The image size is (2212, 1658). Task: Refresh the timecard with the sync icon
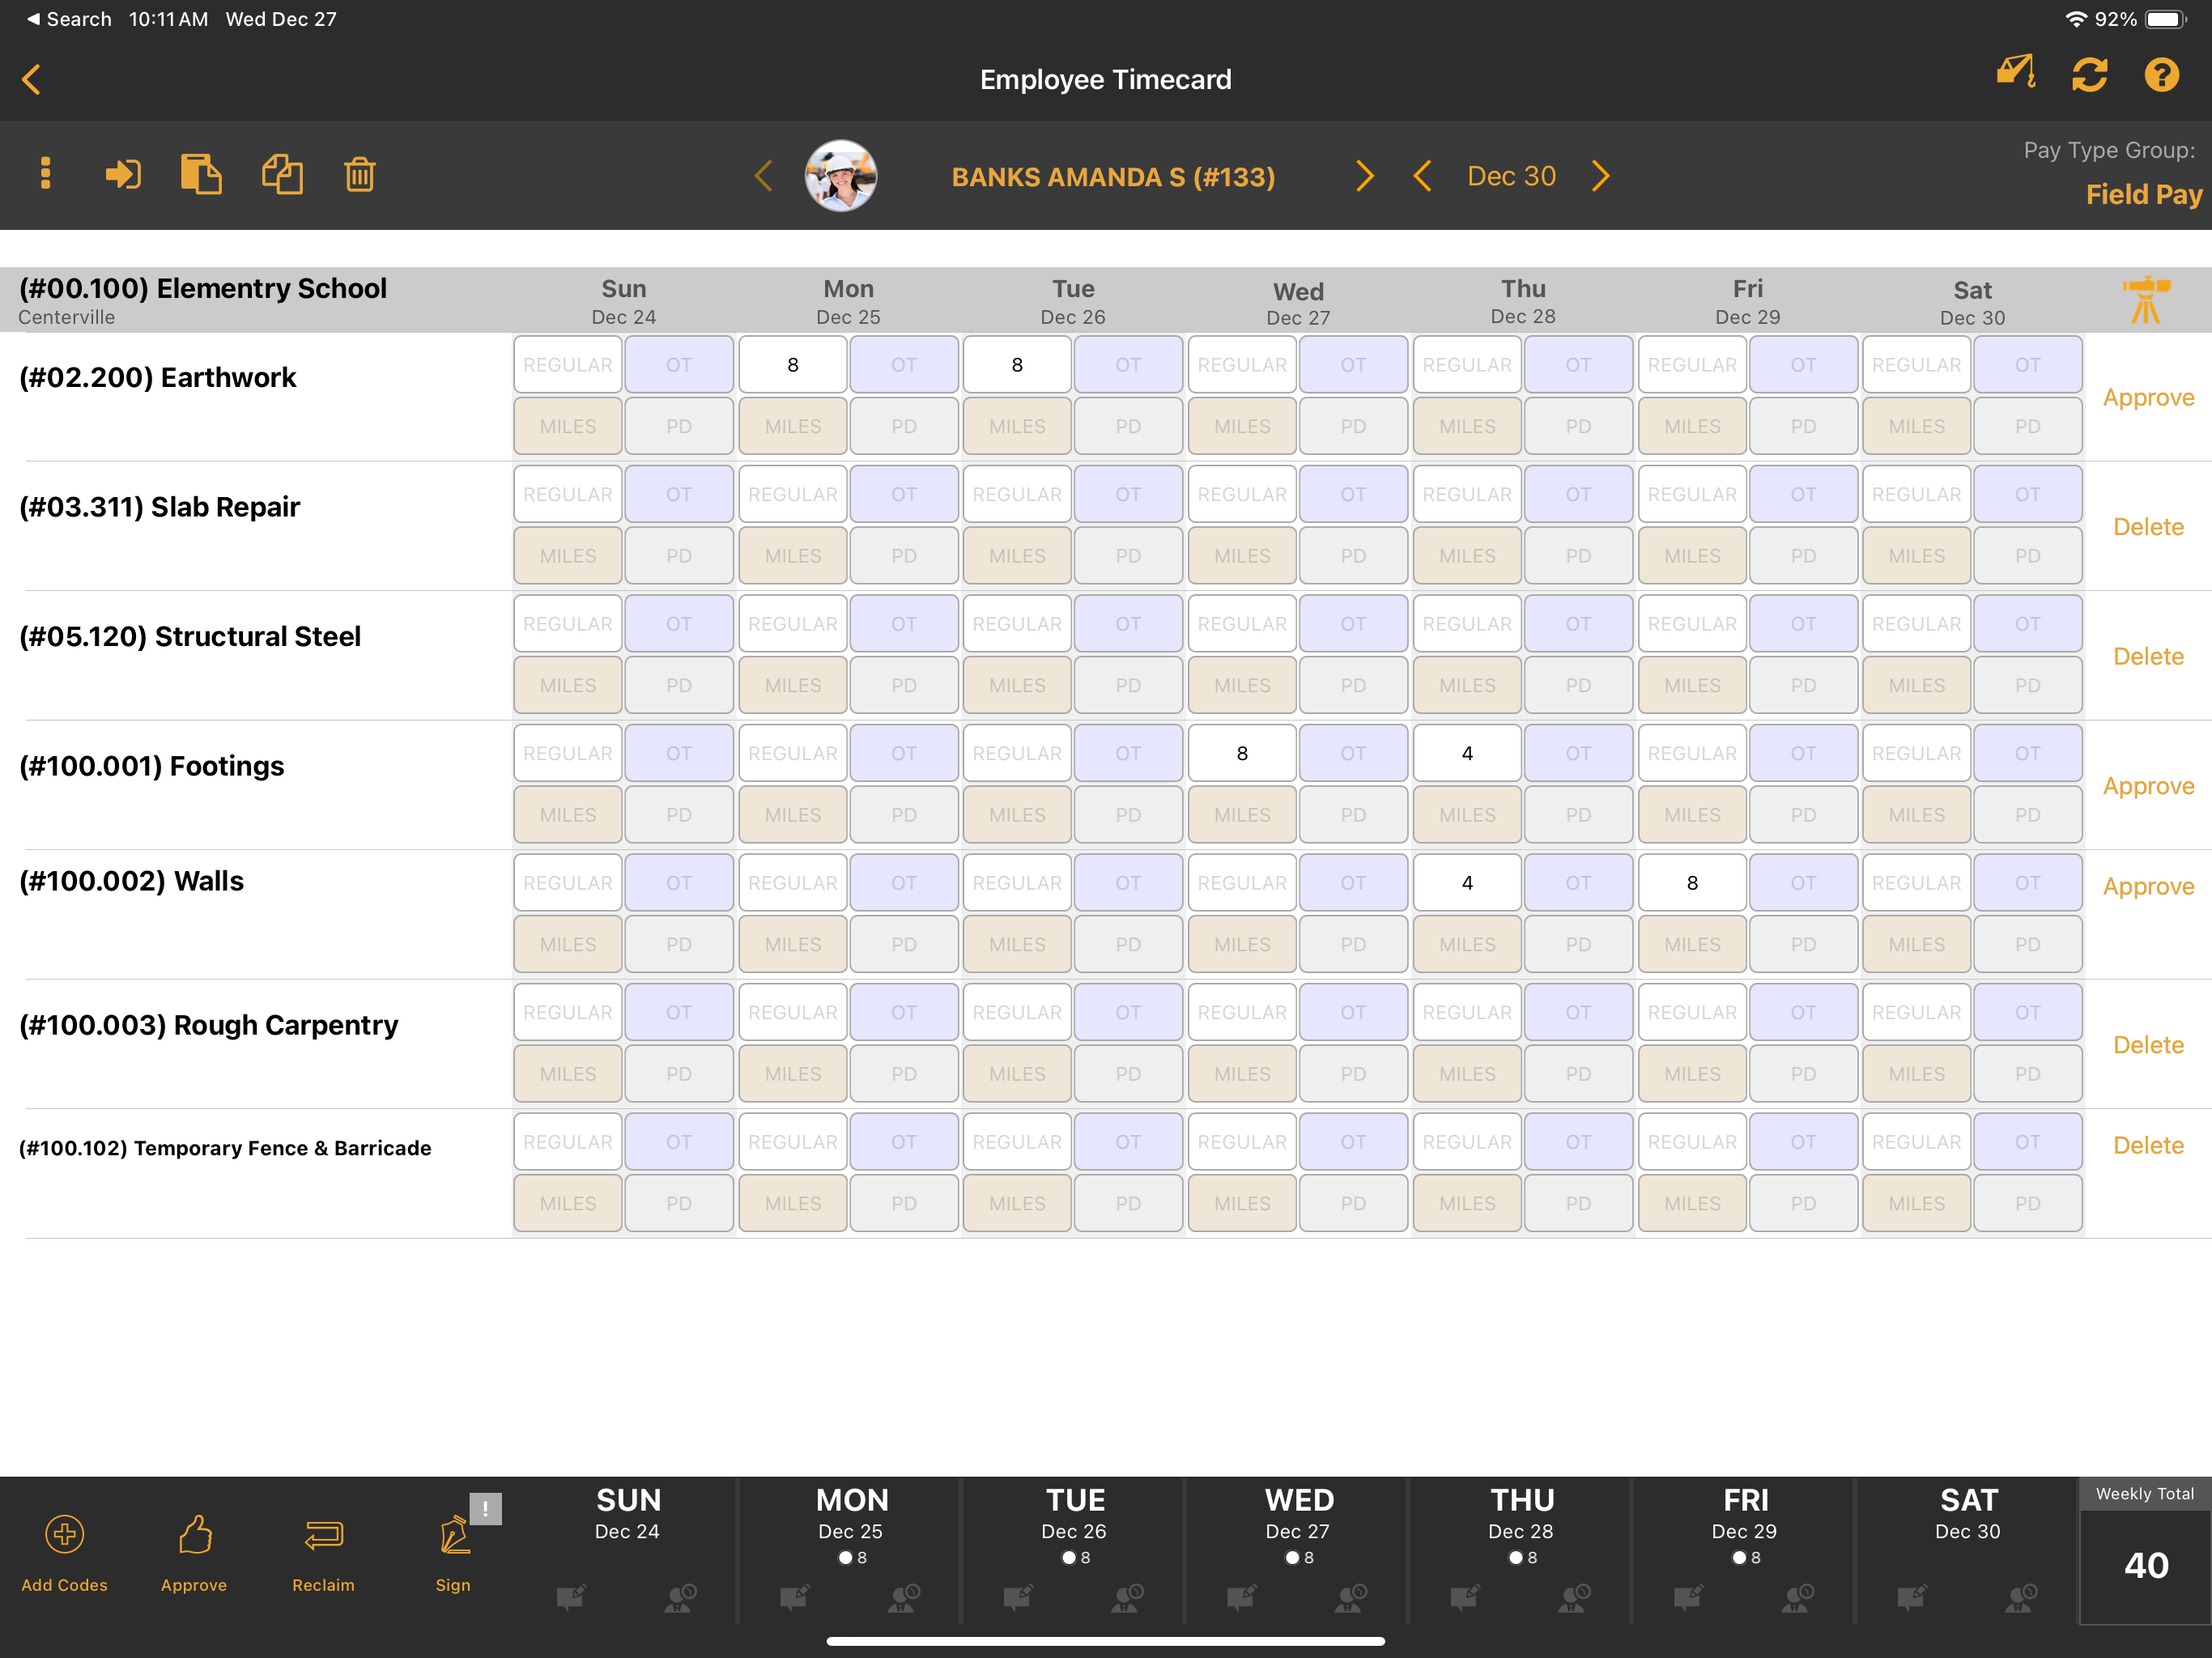click(x=2090, y=75)
